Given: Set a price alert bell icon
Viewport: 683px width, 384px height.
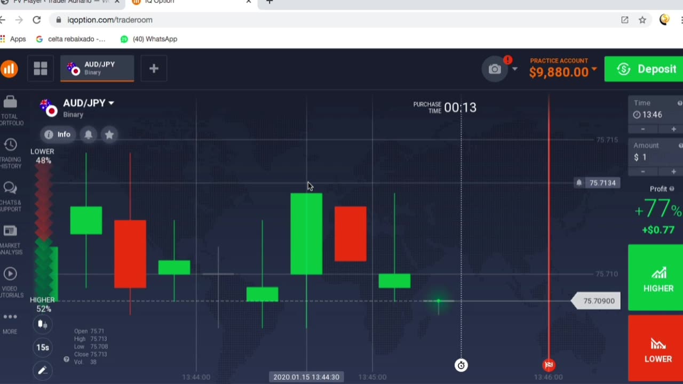Looking at the screenshot, I should [x=89, y=134].
